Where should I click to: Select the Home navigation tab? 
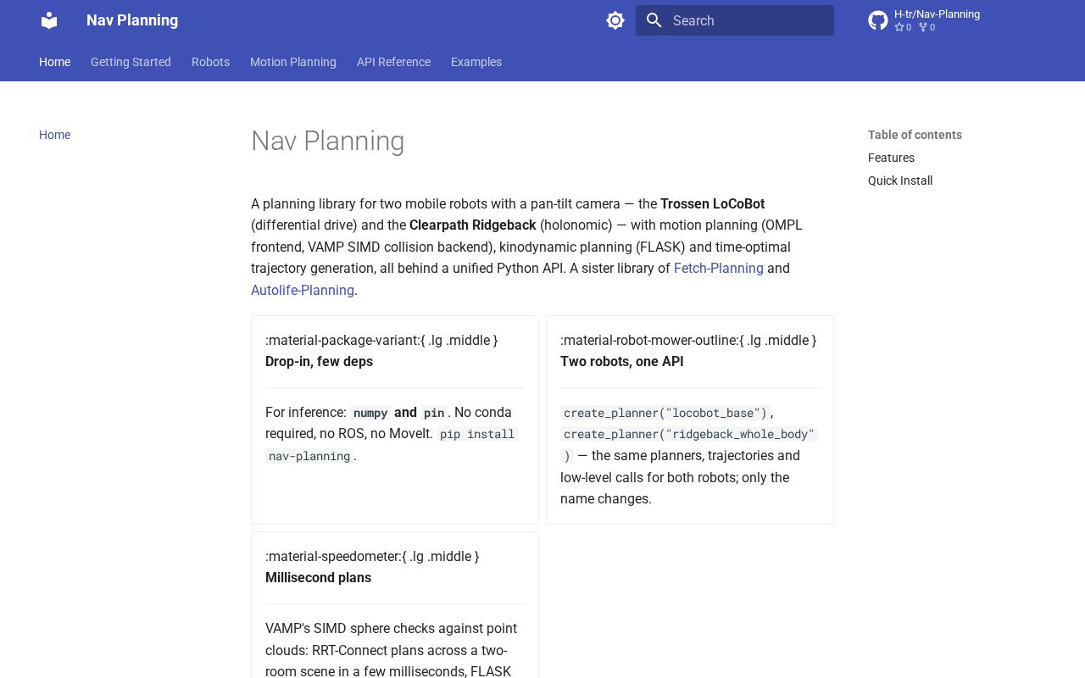(54, 62)
